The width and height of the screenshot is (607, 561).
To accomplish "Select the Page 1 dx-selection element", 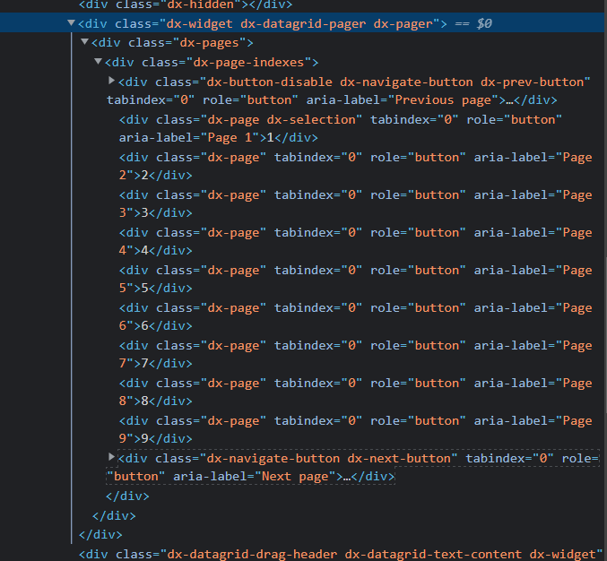I will tap(341, 128).
